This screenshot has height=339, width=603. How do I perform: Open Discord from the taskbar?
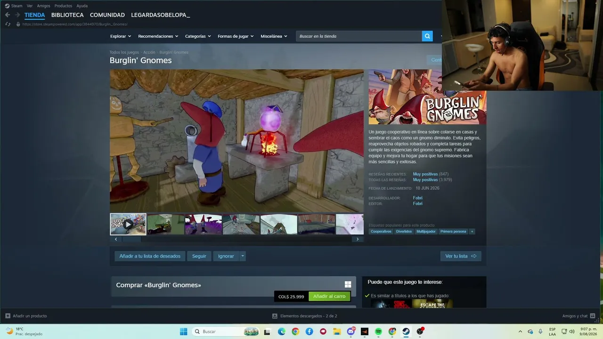(350, 331)
